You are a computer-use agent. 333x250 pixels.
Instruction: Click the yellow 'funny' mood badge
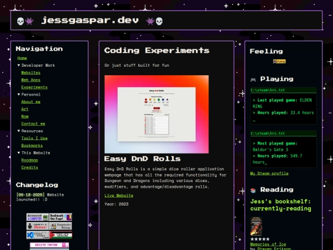pos(279,62)
